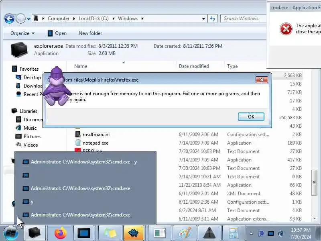The width and height of the screenshot is (321, 241).
Task: Open Calculator from the taskbar
Action: 234,233
